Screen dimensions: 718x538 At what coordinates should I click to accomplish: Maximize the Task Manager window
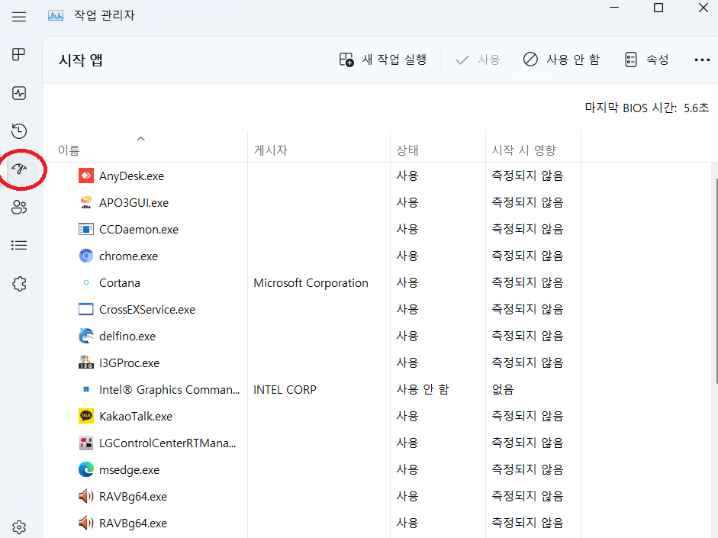click(658, 8)
